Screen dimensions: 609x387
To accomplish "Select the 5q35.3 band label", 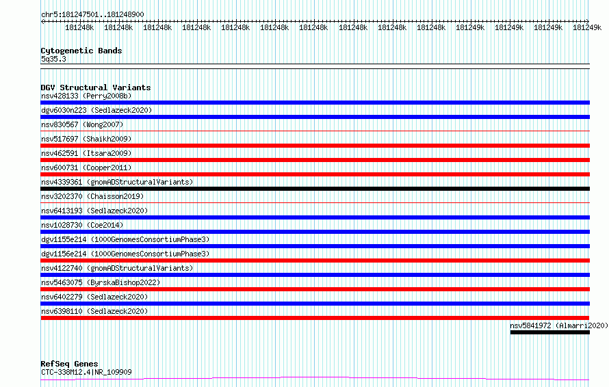I will (x=53, y=59).
